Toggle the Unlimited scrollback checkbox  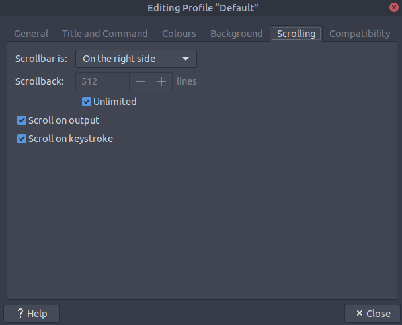(87, 102)
